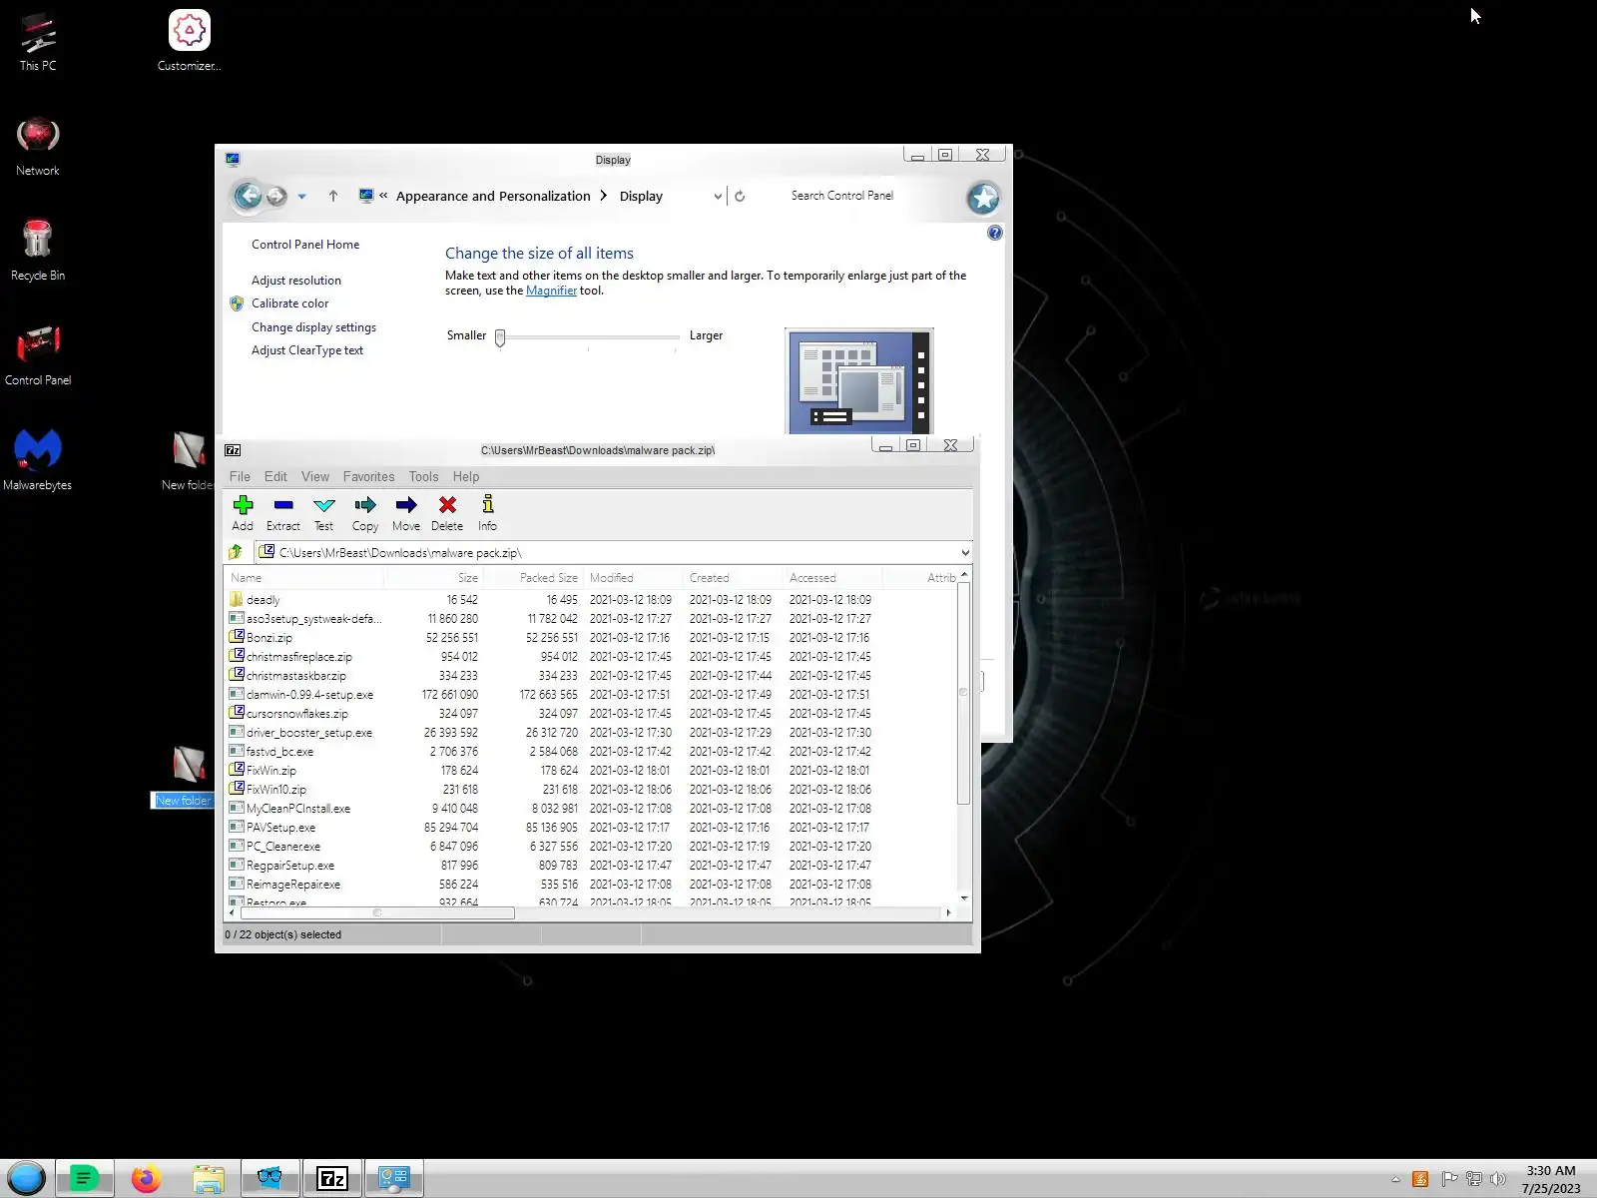This screenshot has width=1597, height=1198.
Task: Select christmasfireplace.zip in the file list
Action: point(299,657)
